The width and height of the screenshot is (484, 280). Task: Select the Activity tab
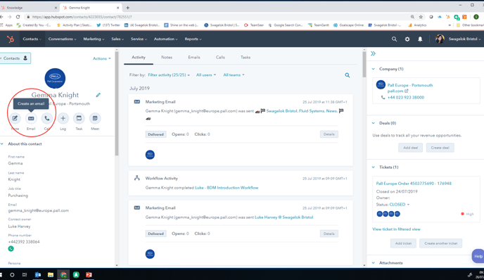139,58
